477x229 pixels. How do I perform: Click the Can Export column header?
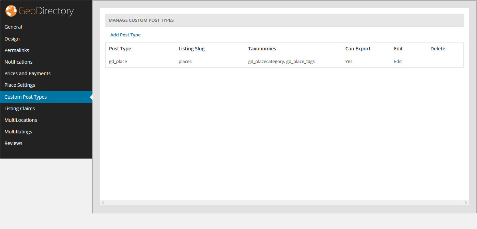click(x=358, y=49)
